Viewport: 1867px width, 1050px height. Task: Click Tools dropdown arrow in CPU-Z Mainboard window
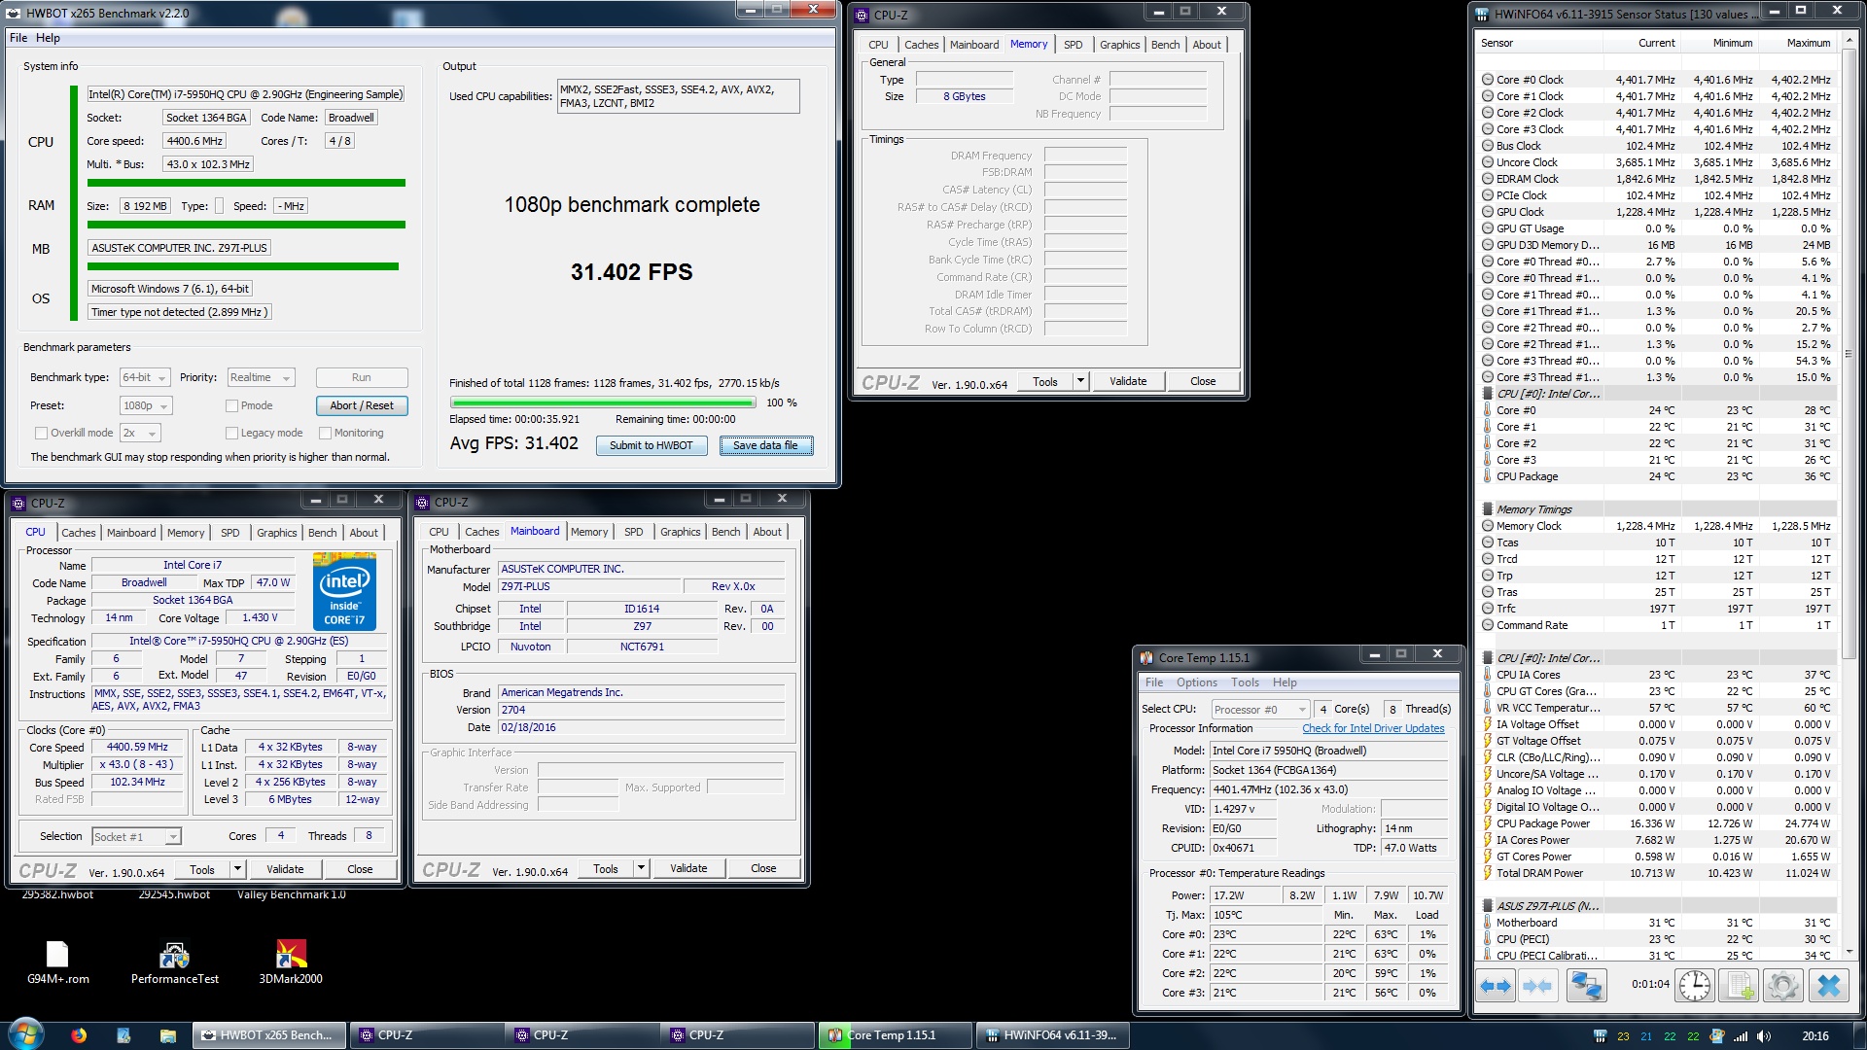[641, 868]
